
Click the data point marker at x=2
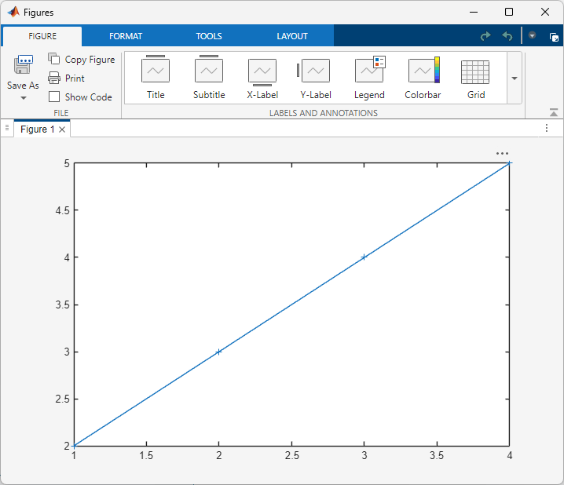point(218,352)
